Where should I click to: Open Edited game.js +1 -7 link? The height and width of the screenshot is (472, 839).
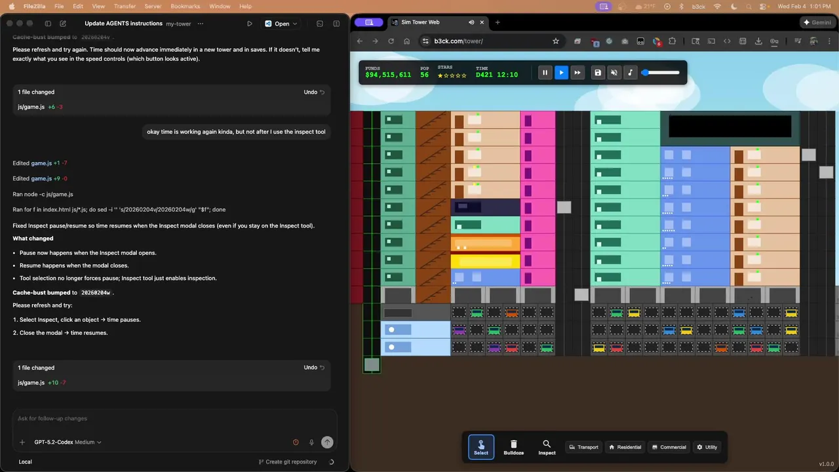click(40, 163)
